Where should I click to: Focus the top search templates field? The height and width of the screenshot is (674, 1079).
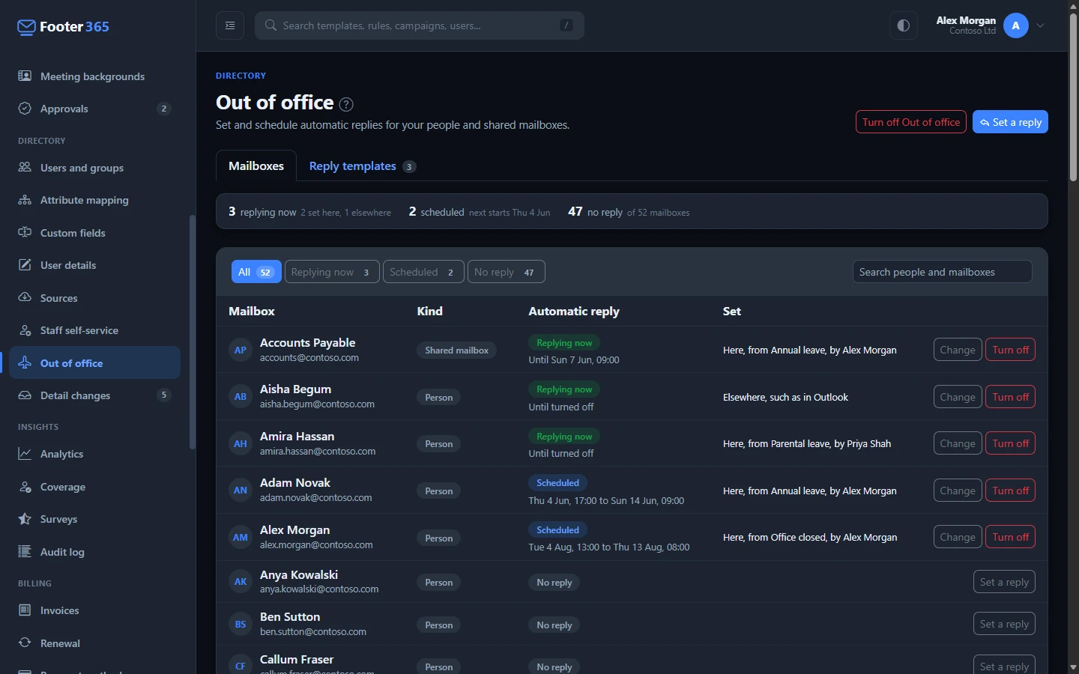(x=420, y=25)
